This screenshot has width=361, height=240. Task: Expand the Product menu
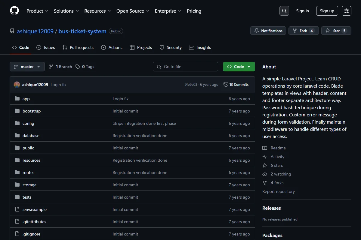tap(37, 11)
